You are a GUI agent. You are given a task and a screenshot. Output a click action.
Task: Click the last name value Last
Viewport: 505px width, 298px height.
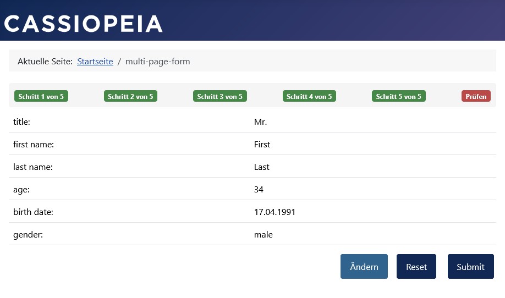(261, 167)
